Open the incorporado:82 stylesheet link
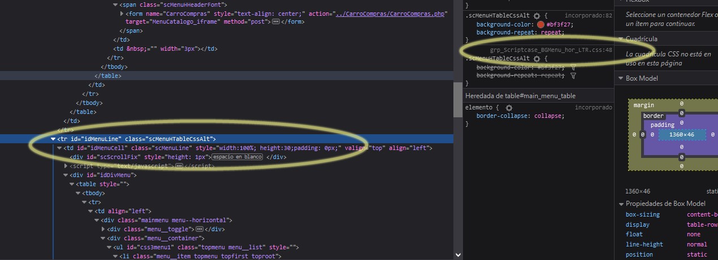Image resolution: width=718 pixels, height=260 pixels. coord(589,16)
